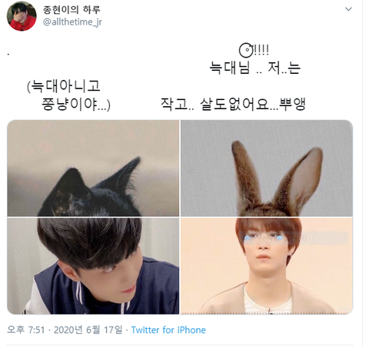Click the 늑대님 .. 저..는 tweet text
This screenshot has height=346, width=369.
click(255, 68)
